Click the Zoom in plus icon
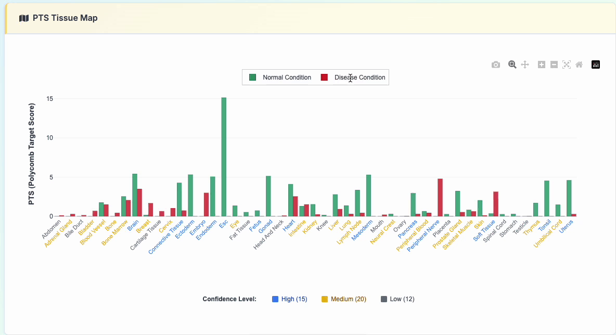616x335 pixels. [x=542, y=65]
